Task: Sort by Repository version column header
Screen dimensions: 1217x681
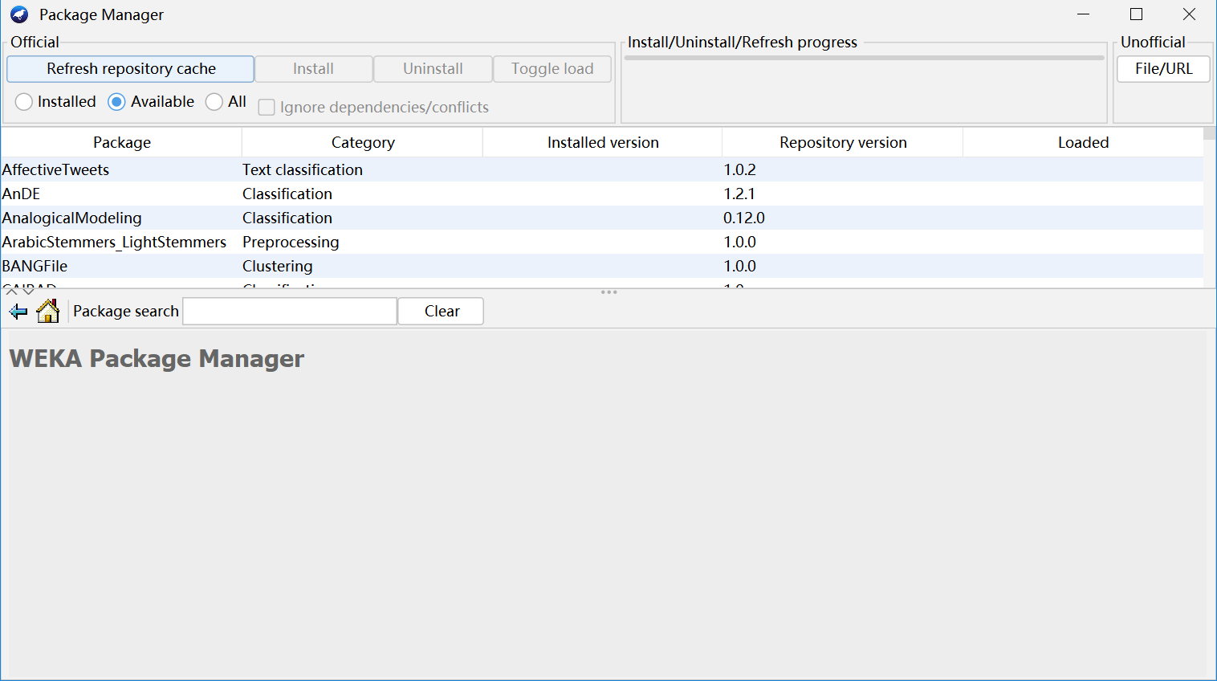Action: (x=843, y=143)
